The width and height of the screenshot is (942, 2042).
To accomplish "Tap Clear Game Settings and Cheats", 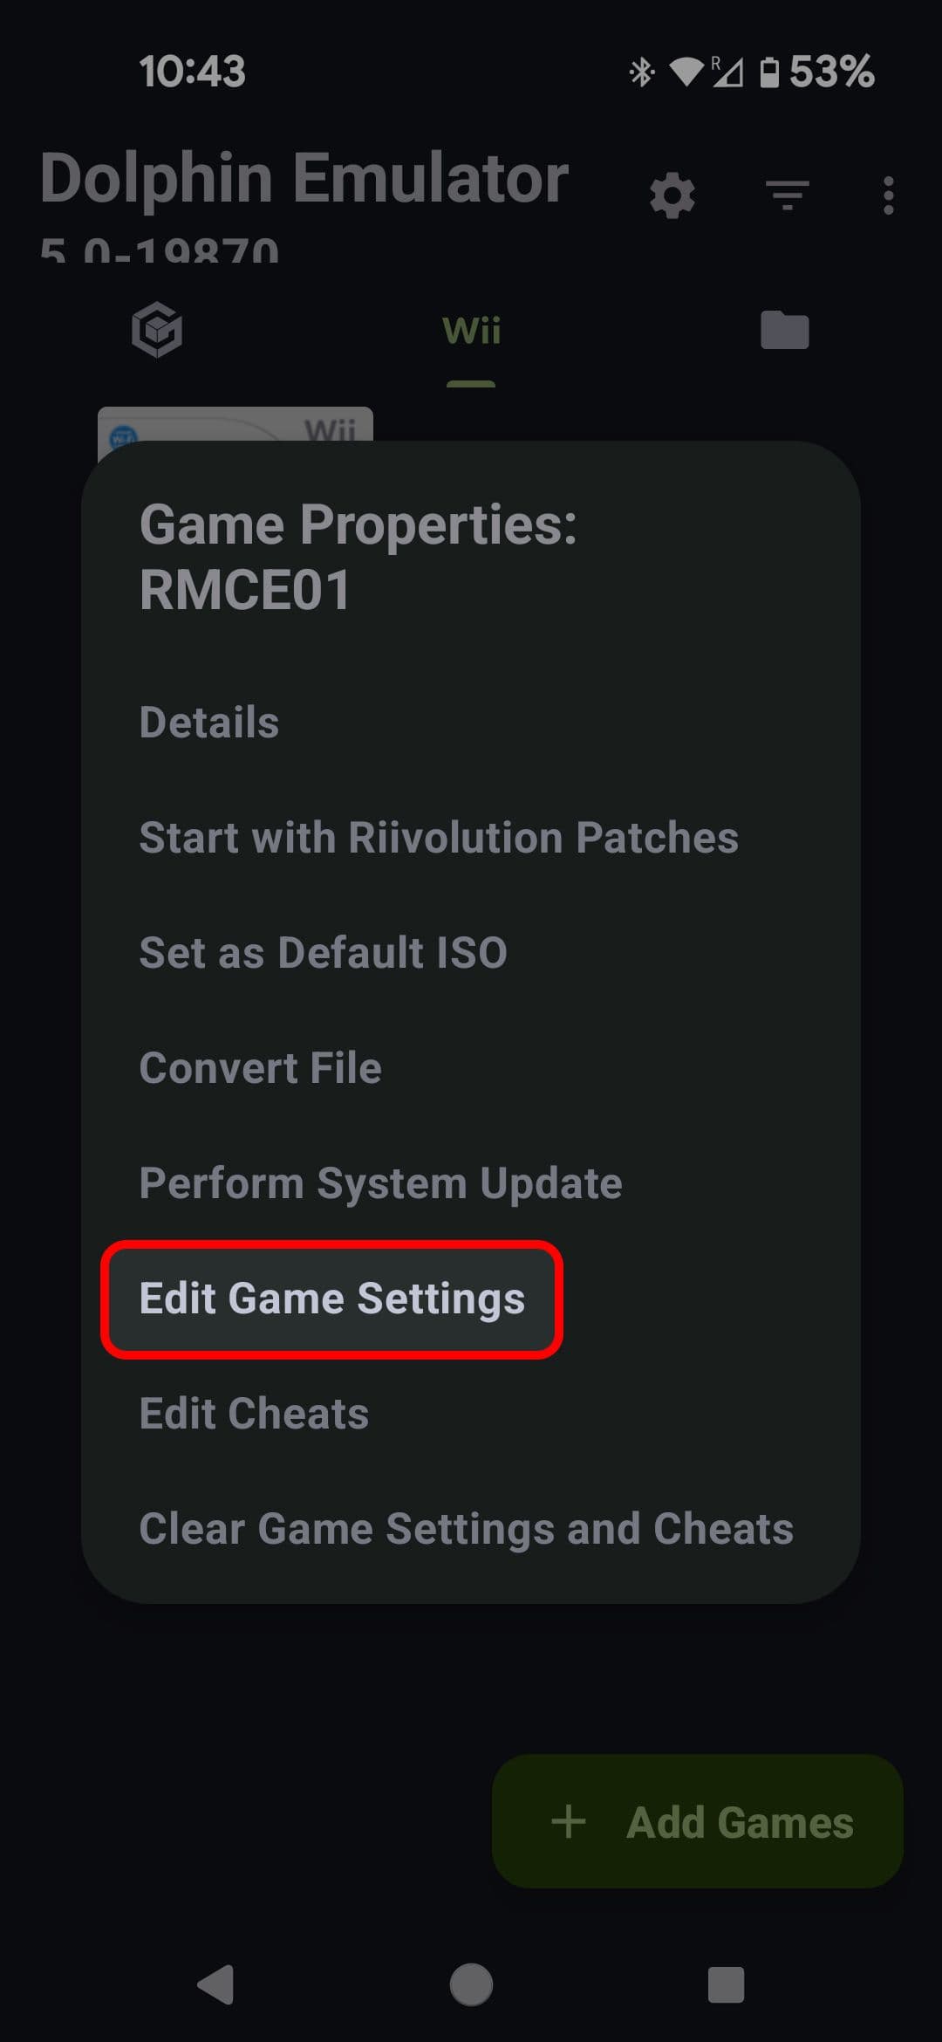I will click(466, 1529).
